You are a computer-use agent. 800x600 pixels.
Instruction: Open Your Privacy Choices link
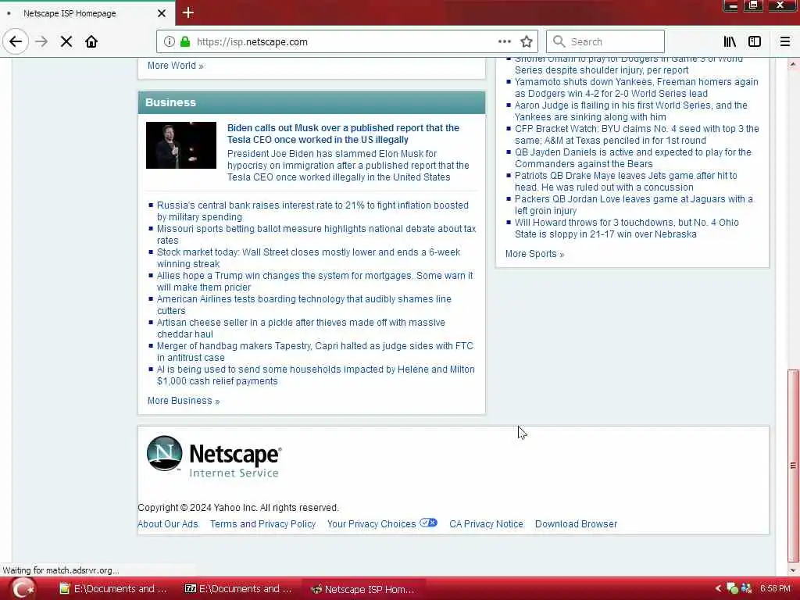[371, 524]
